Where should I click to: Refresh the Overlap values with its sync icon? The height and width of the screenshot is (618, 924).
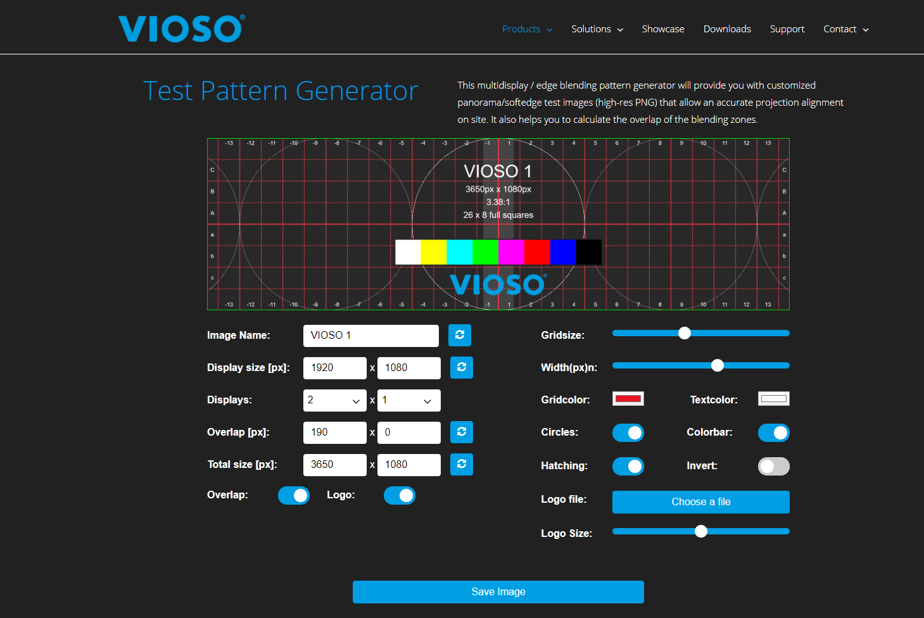pos(461,432)
